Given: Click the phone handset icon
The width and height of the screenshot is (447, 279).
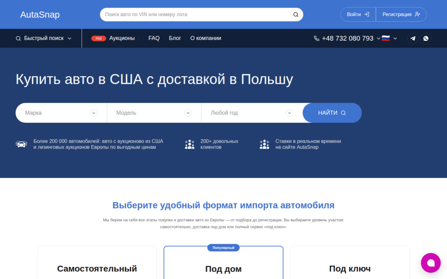Looking at the screenshot, I should pyautogui.click(x=316, y=38).
